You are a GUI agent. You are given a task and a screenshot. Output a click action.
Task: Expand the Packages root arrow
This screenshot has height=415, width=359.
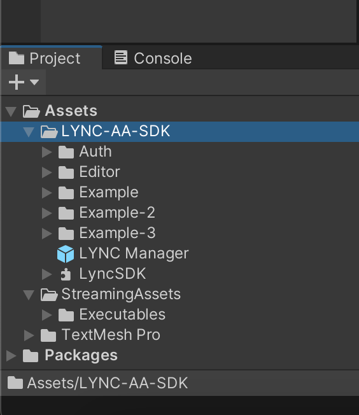11,356
